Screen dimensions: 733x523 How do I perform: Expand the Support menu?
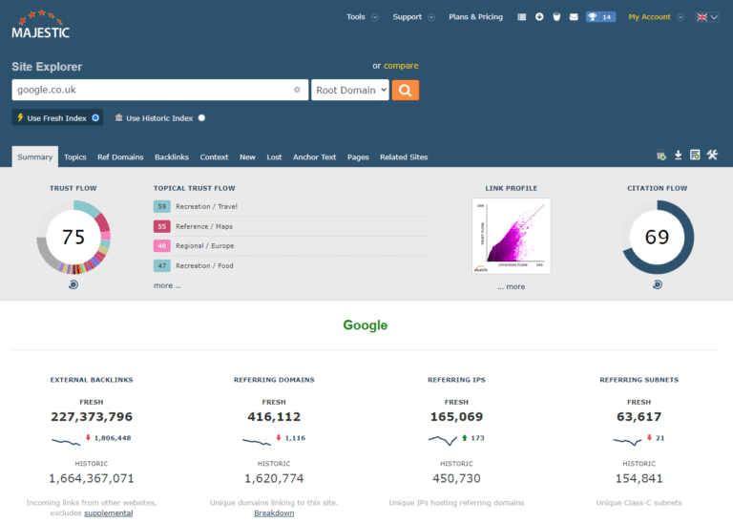pos(413,17)
